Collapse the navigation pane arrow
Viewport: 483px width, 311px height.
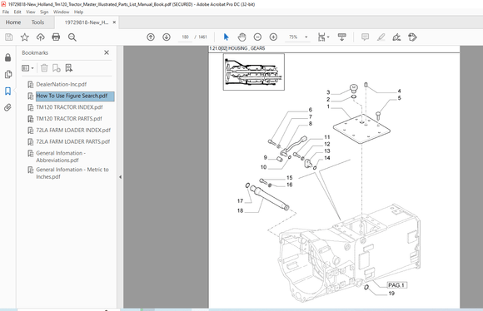[x=120, y=177]
